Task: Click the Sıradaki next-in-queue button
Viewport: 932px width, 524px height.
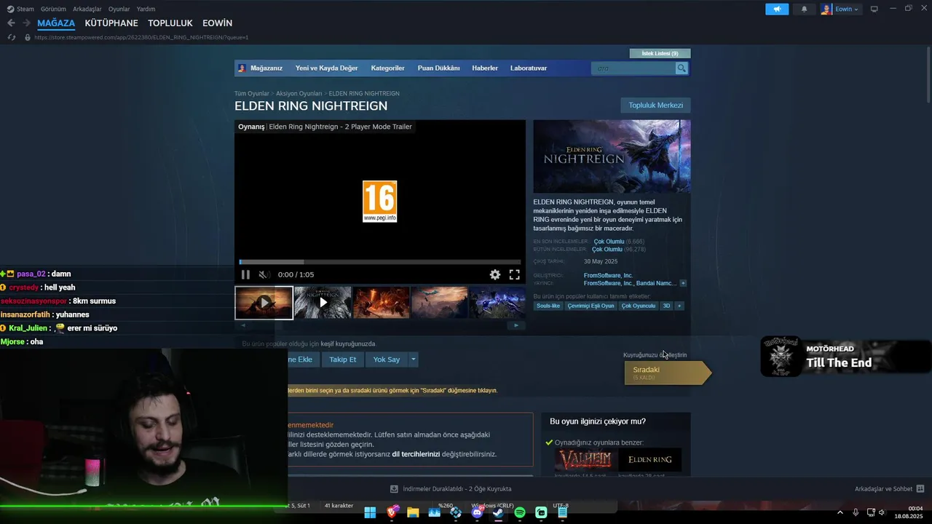Action: (667, 373)
